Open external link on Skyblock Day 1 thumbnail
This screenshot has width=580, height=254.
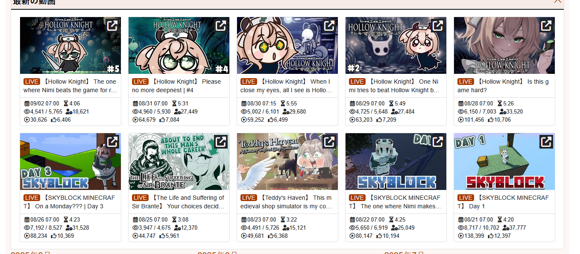tap(546, 142)
